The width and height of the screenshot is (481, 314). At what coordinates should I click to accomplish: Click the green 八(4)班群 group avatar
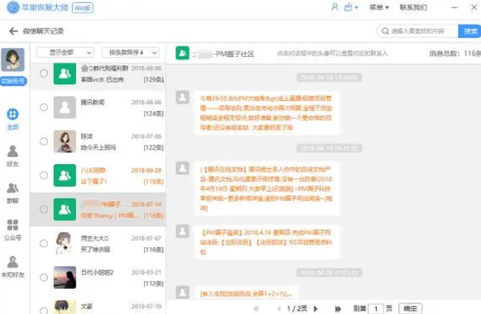coord(65,176)
